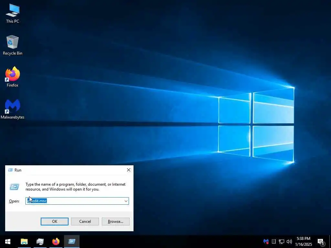Open the Action Center notifications

click(x=321, y=242)
